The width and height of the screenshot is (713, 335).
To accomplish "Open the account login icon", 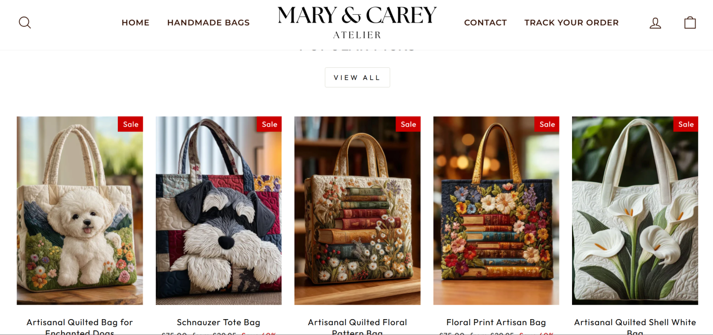I will pyautogui.click(x=655, y=23).
